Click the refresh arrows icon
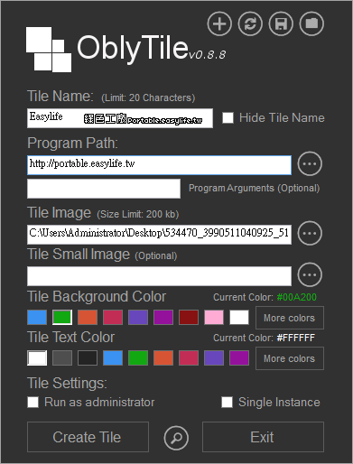353x464 pixels. tap(250, 23)
